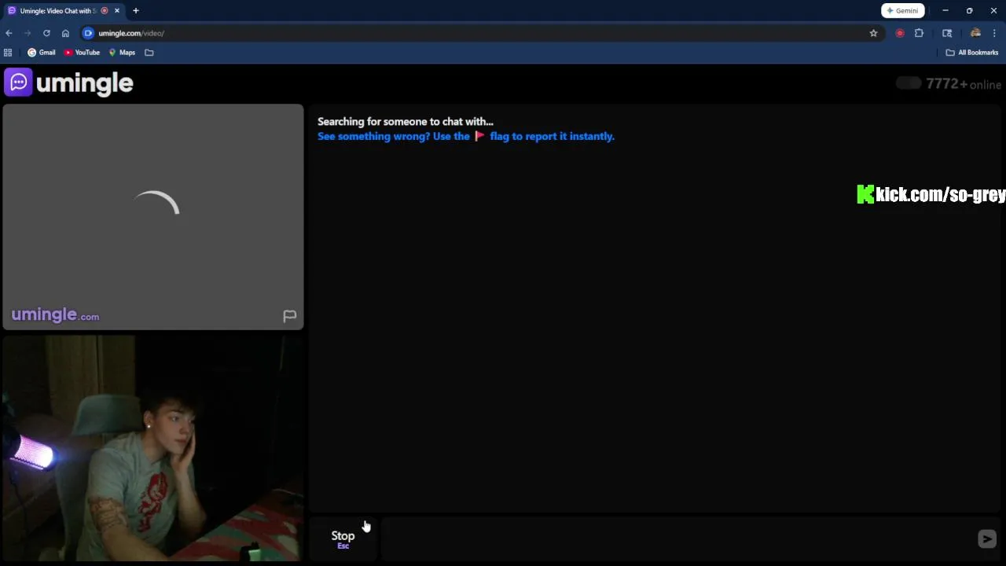This screenshot has height=566, width=1006.
Task: Minimize the Chrome window
Action: (945, 10)
